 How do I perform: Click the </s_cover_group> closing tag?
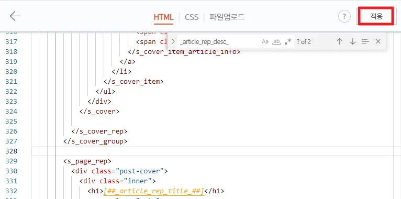95,141
